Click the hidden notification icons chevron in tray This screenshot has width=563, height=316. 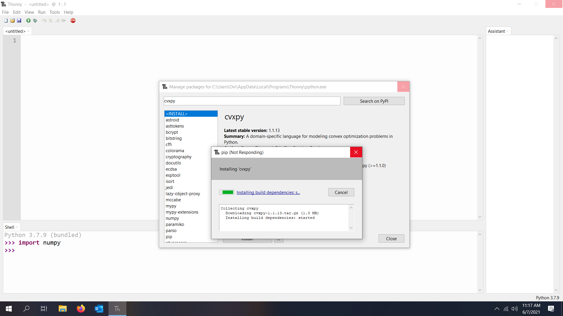tap(497, 309)
